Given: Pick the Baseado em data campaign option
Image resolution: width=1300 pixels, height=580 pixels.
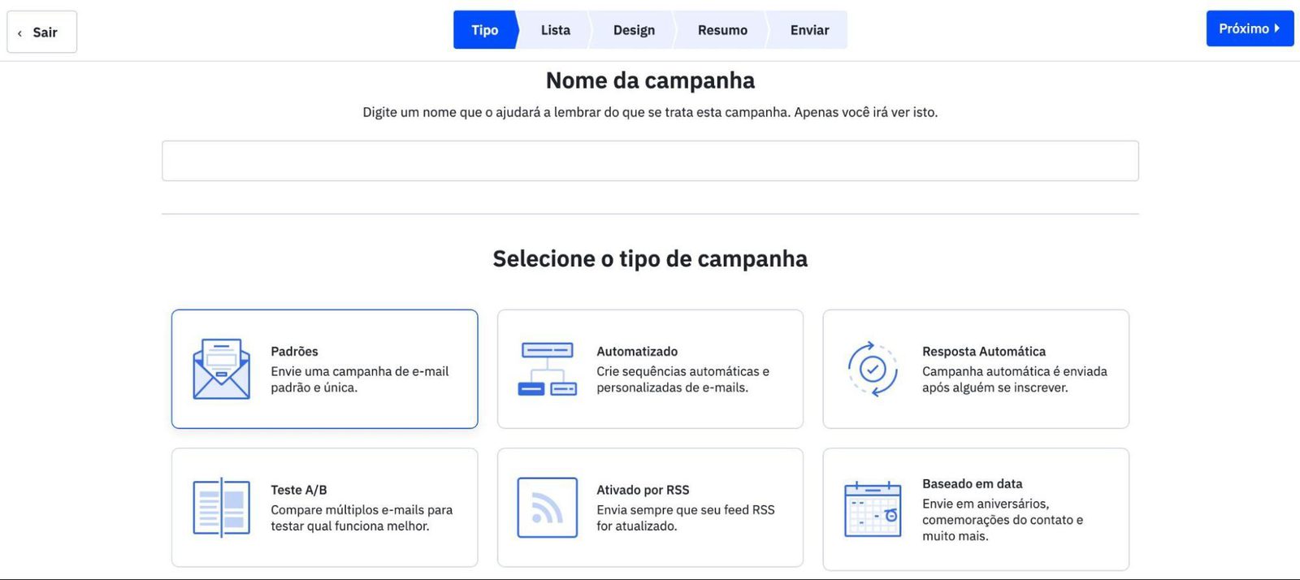Looking at the screenshot, I should coord(976,509).
